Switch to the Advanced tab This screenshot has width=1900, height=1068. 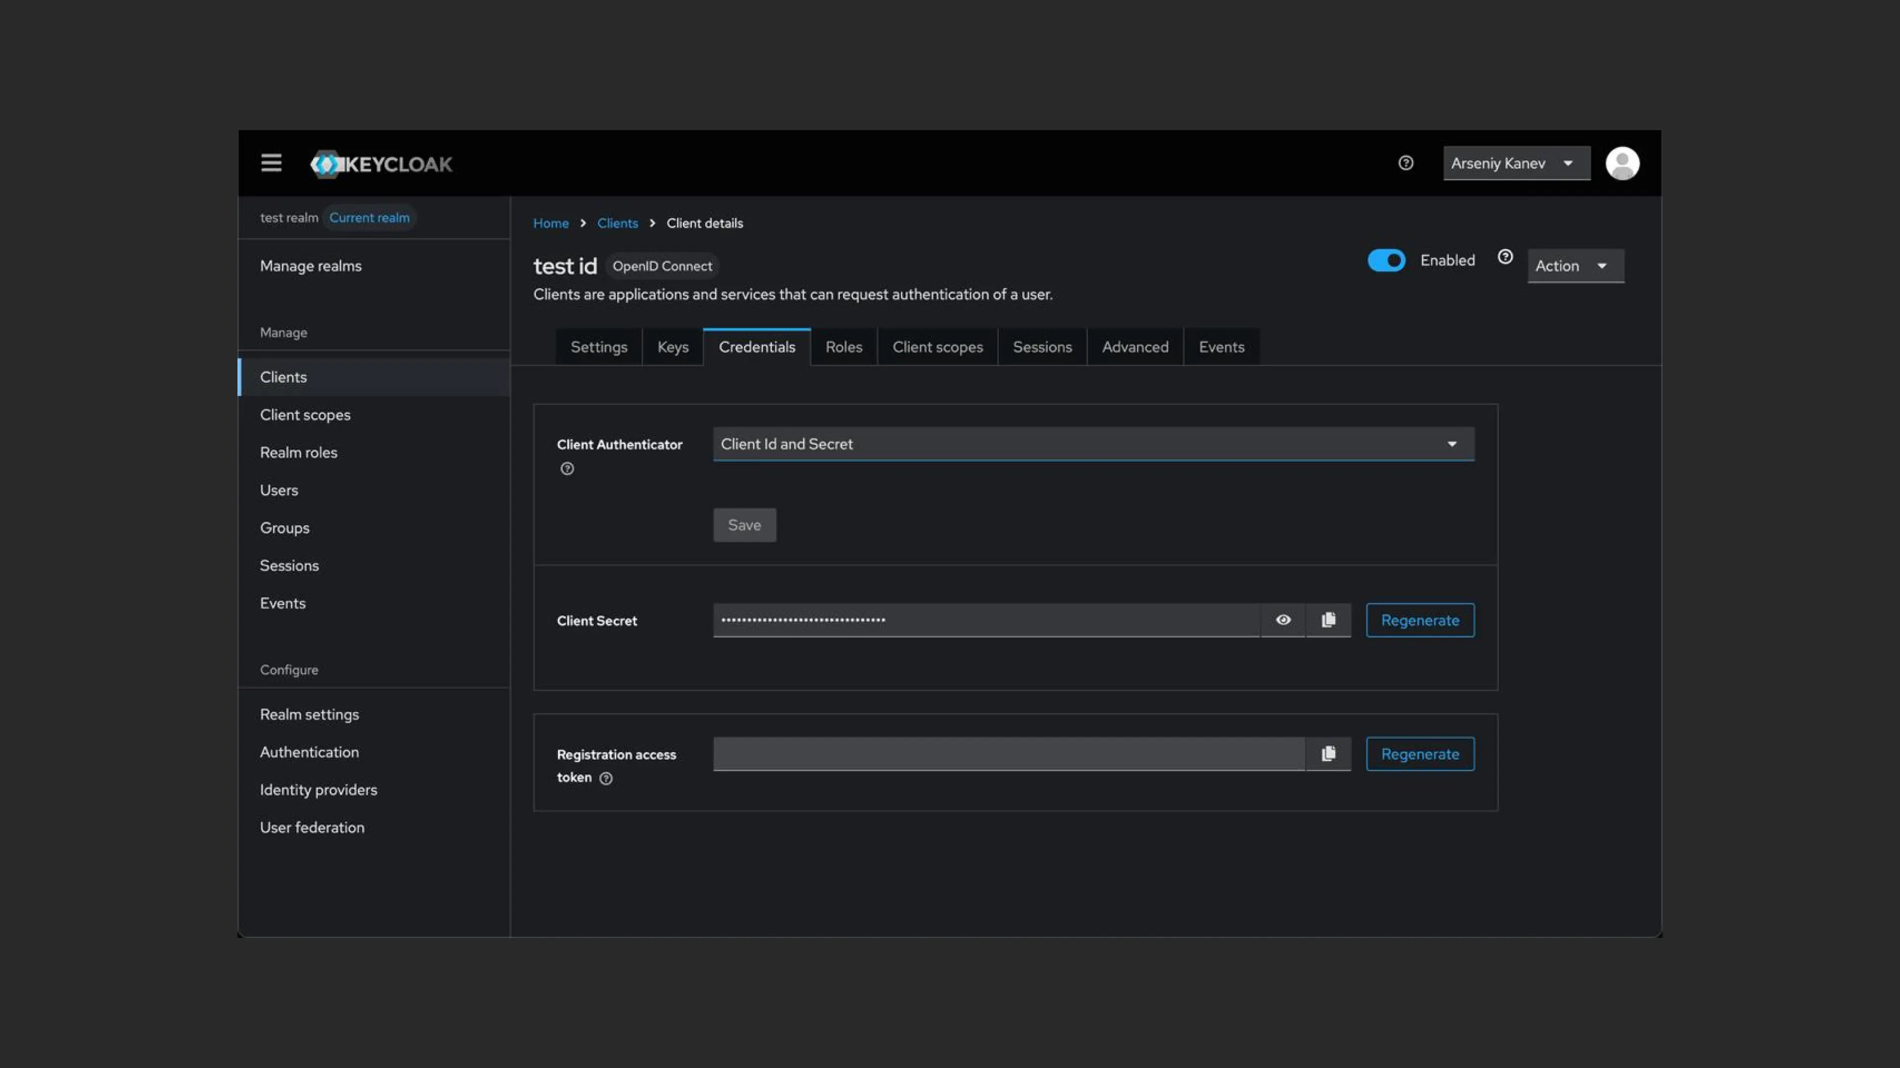(x=1135, y=347)
